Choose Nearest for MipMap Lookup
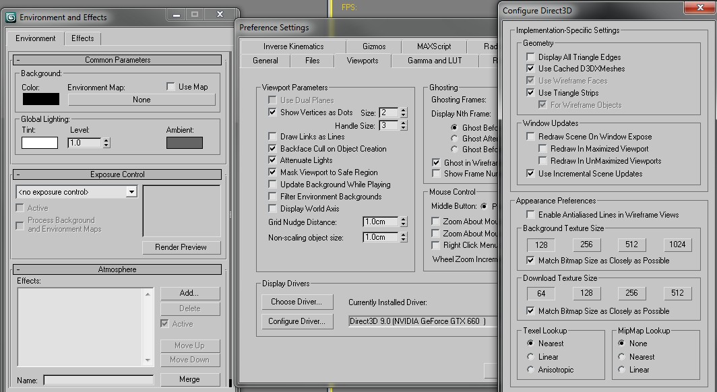The height and width of the screenshot is (392, 717). [x=621, y=357]
